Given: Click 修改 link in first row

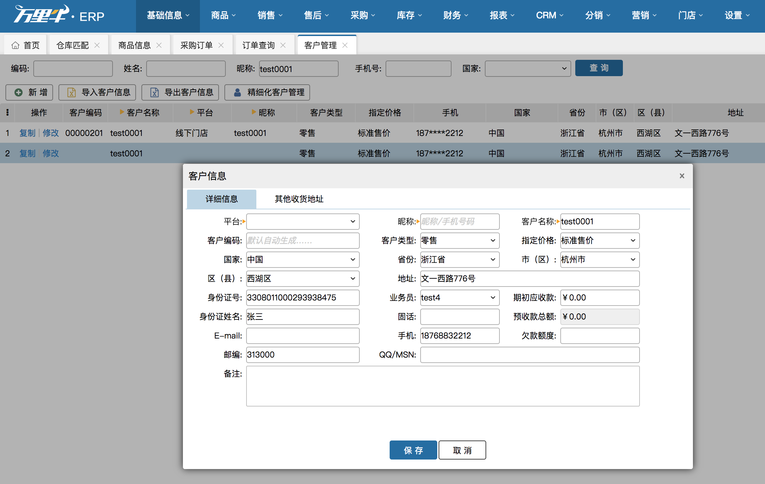Looking at the screenshot, I should pos(51,133).
